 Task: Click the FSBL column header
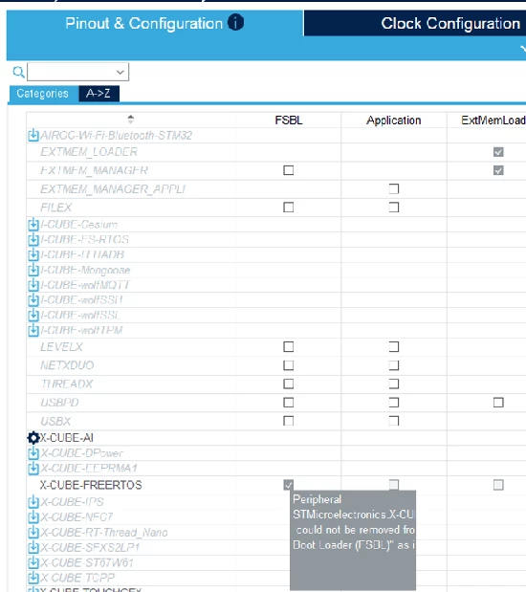289,121
